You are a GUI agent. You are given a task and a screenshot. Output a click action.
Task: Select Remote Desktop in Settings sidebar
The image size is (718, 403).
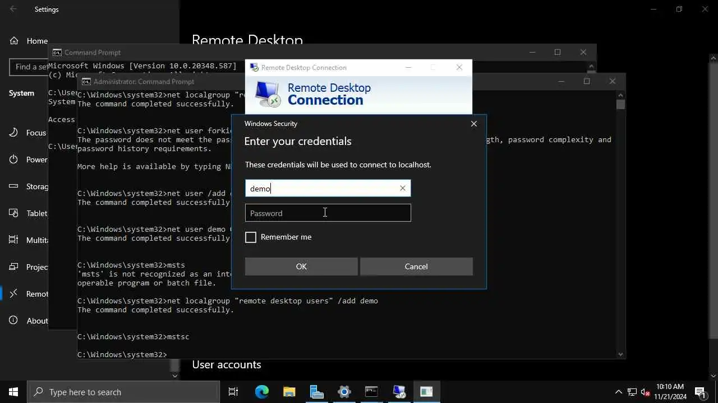click(x=29, y=294)
